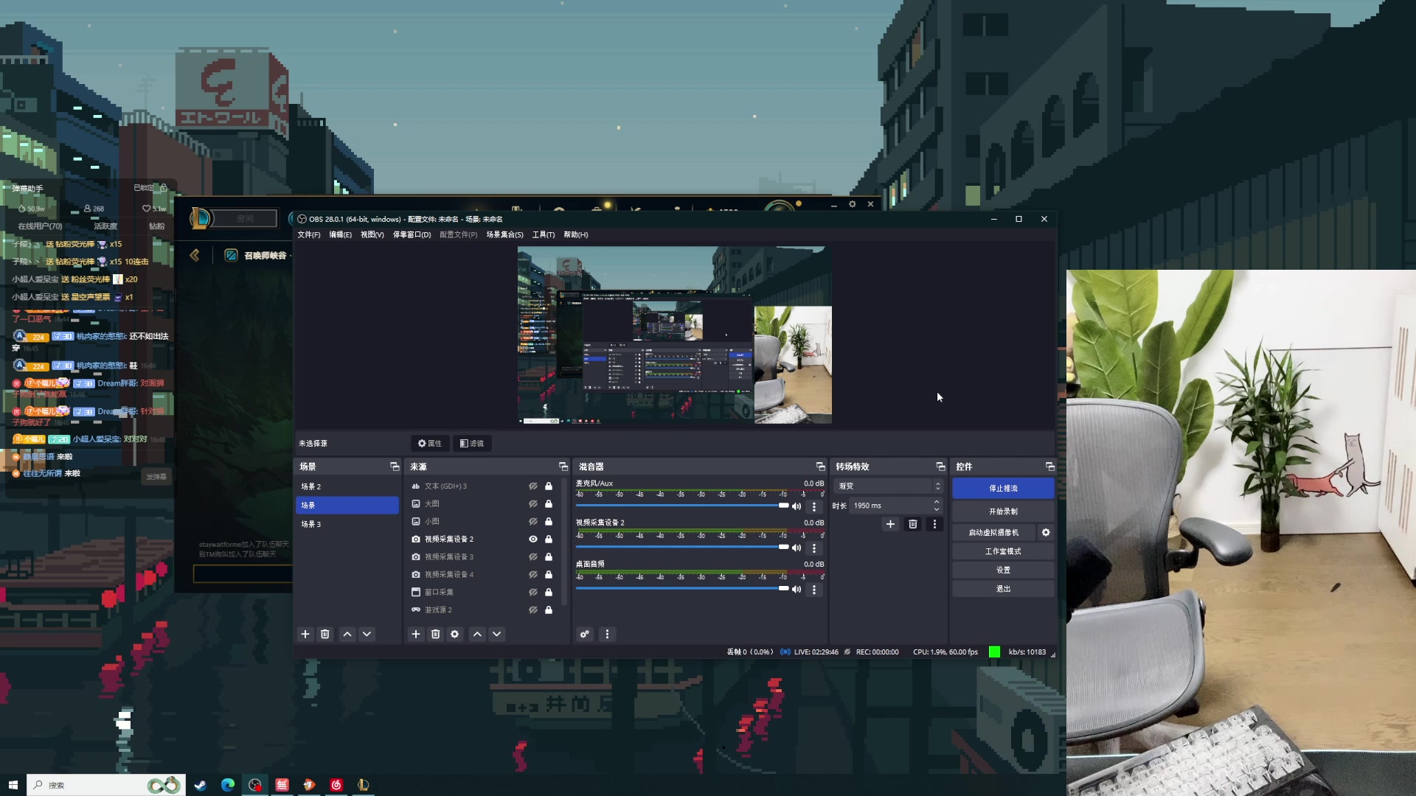Open the 视图(V) menu
Image resolution: width=1416 pixels, height=796 pixels.
click(x=372, y=234)
